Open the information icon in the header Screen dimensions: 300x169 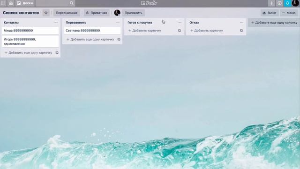(x=279, y=3)
